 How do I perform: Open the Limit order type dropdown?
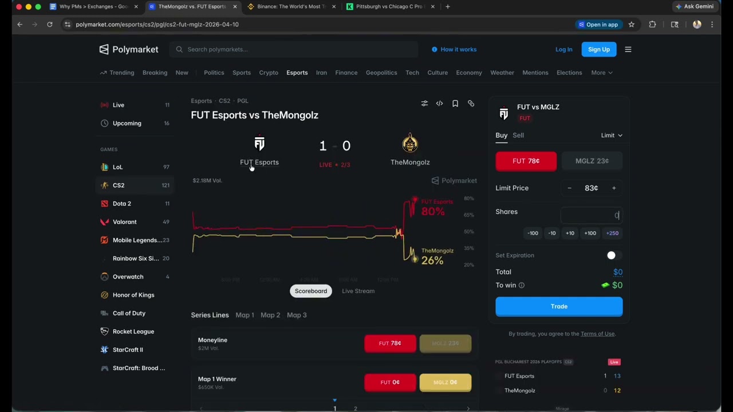tap(612, 135)
